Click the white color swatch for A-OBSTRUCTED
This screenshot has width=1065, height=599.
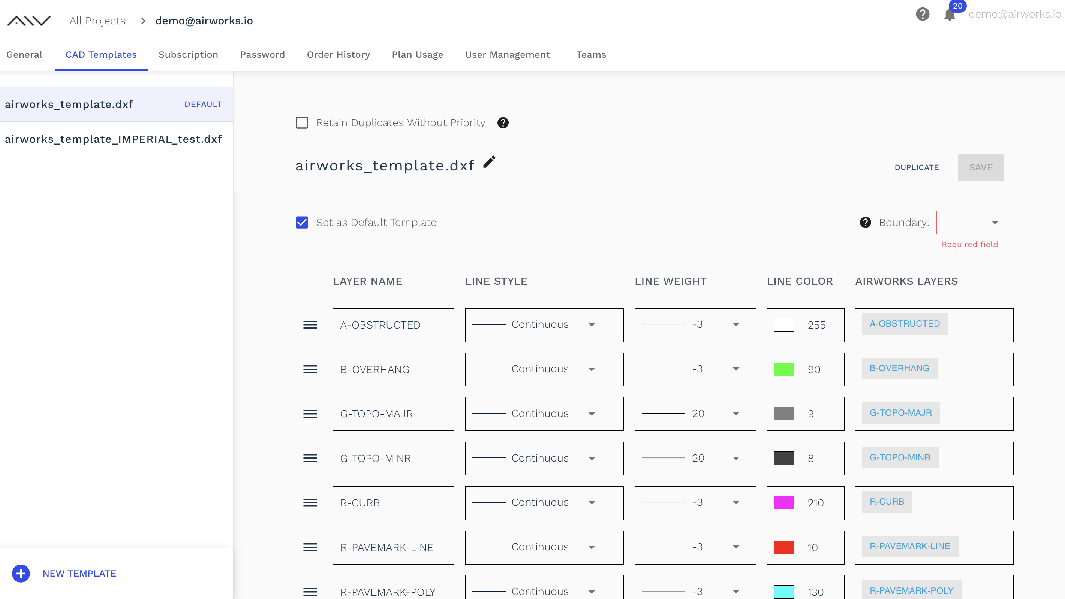tap(784, 325)
